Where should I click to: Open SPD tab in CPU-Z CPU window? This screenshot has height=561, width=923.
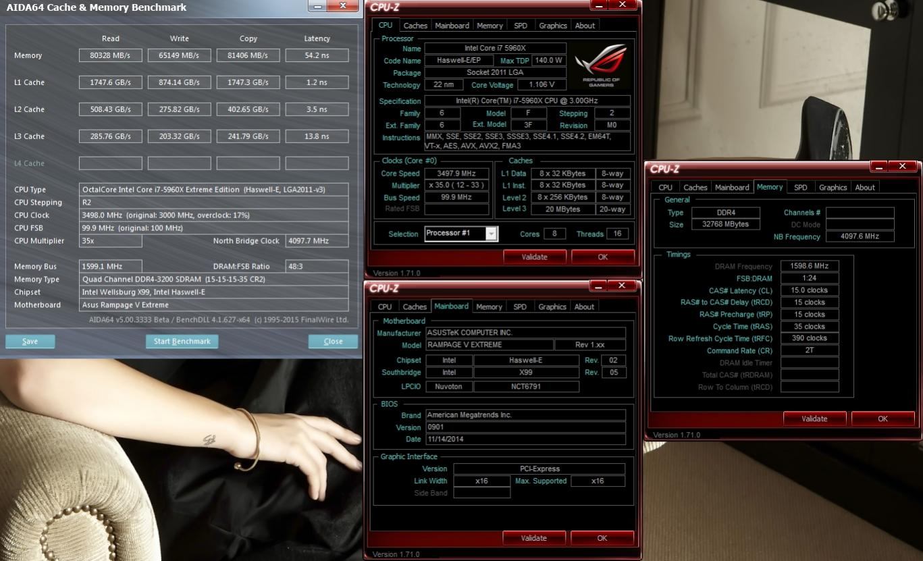pos(521,26)
